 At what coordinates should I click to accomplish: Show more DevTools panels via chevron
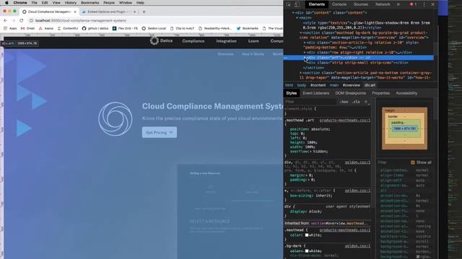[398, 4]
